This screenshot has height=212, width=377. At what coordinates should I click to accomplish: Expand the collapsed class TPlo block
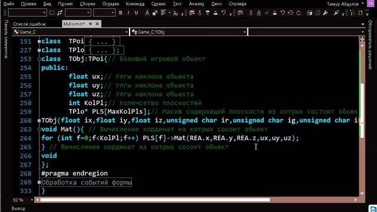coord(39,50)
